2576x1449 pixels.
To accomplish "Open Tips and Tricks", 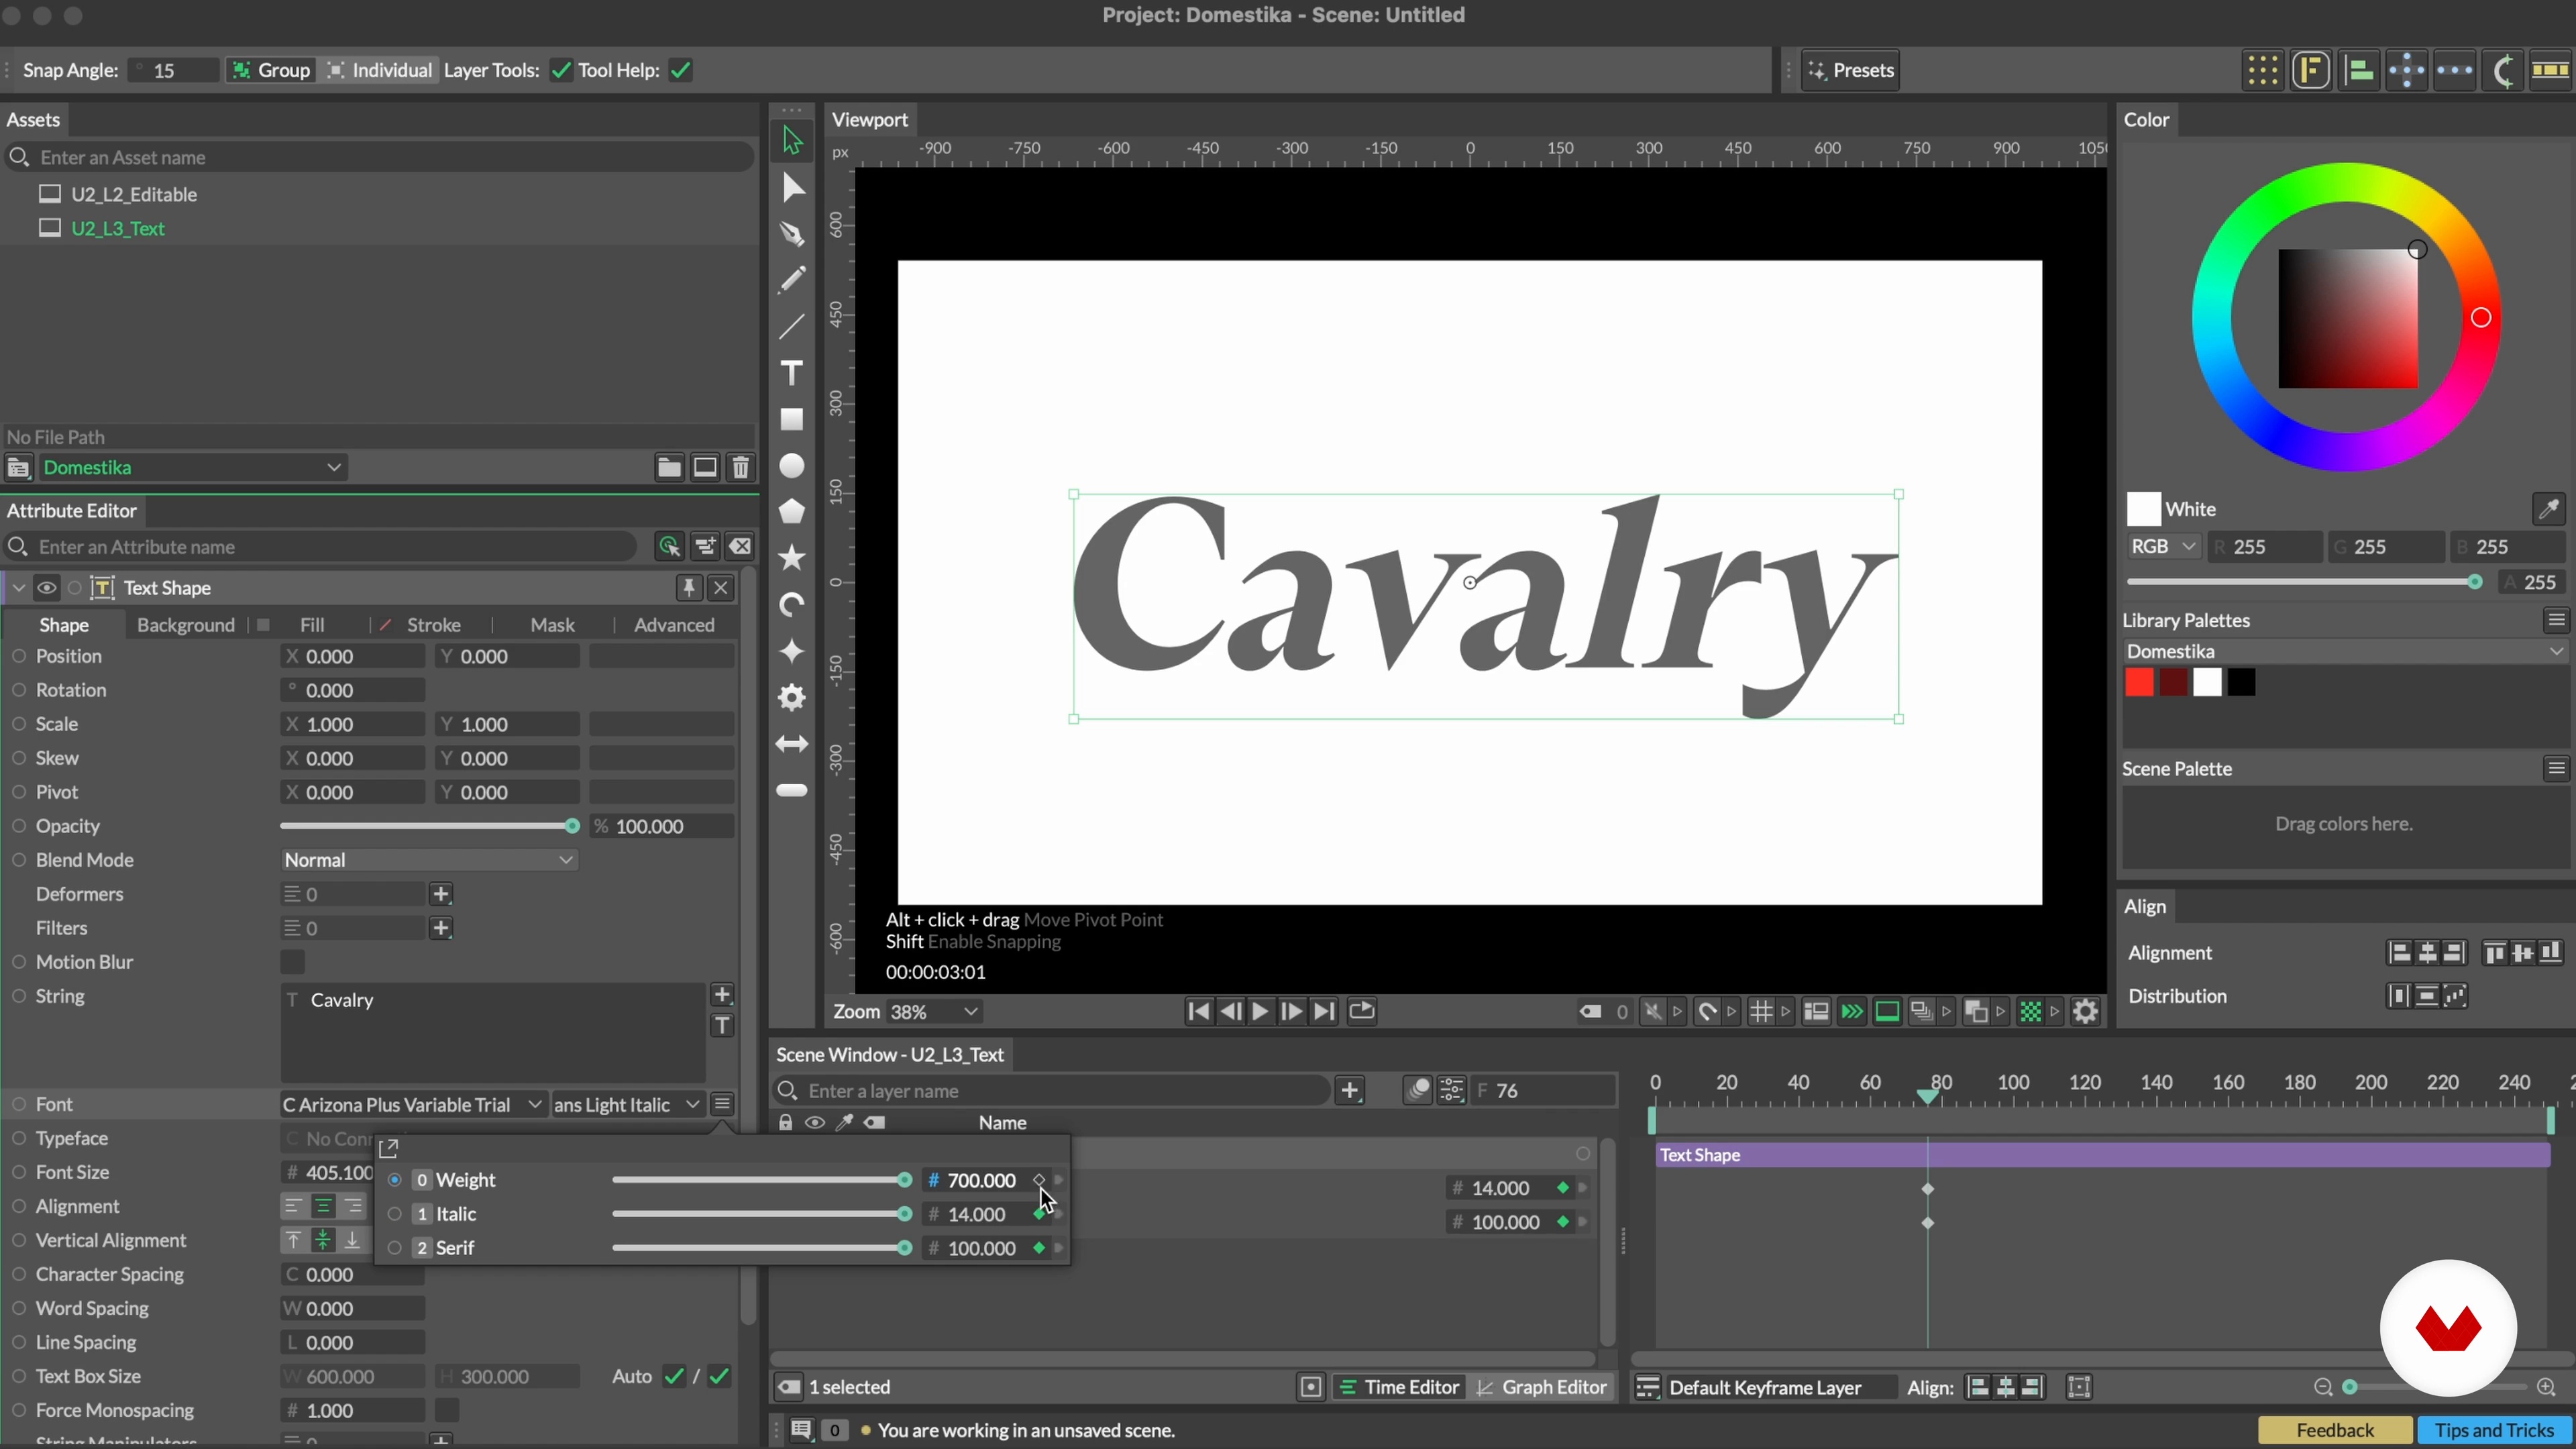I will click(2494, 1430).
